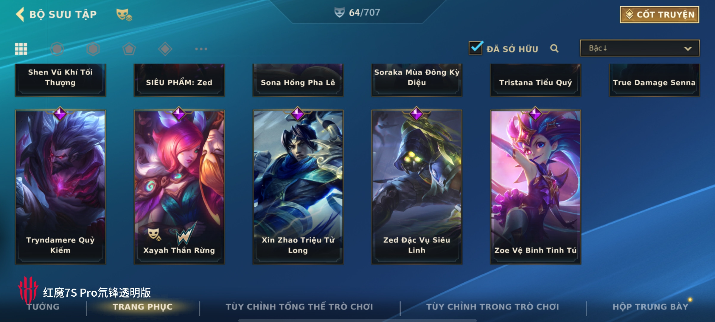The height and width of the screenshot is (322, 715).
Task: Select SIÊU PHẨM: Zed skin card
Action: 179,80
